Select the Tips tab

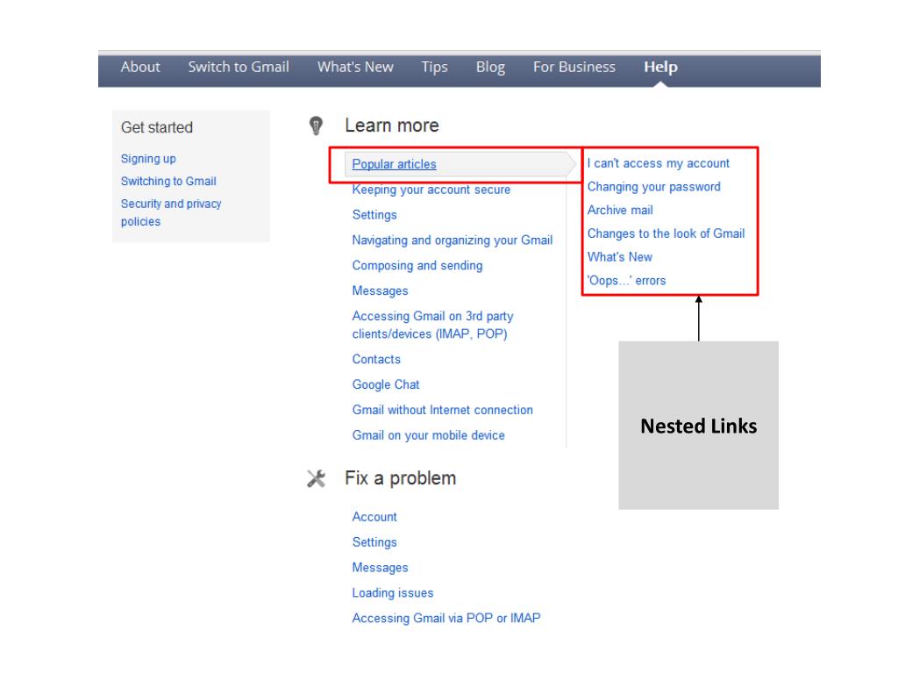point(435,67)
